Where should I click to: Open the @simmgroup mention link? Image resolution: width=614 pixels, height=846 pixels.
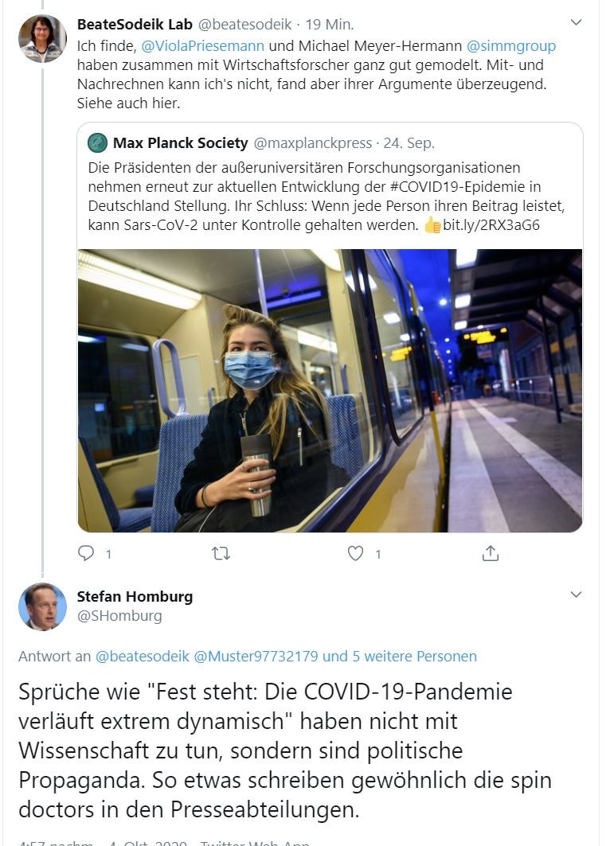tap(510, 46)
